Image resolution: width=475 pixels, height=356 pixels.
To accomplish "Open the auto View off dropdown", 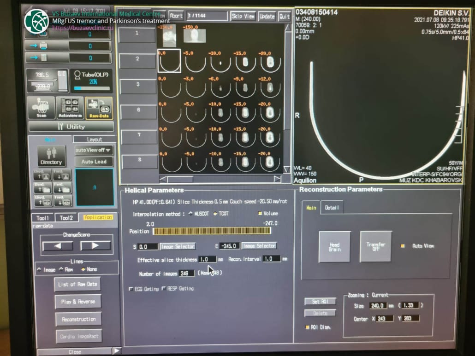I will [94, 150].
